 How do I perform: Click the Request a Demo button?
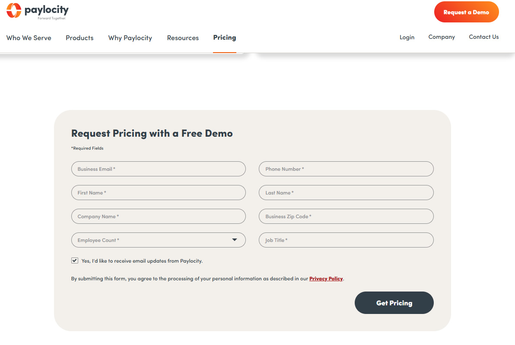tap(466, 12)
